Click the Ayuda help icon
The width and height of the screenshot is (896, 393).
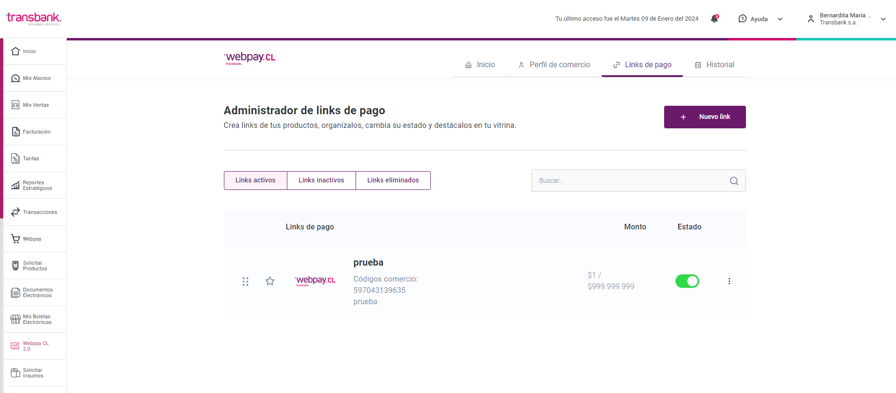point(743,19)
